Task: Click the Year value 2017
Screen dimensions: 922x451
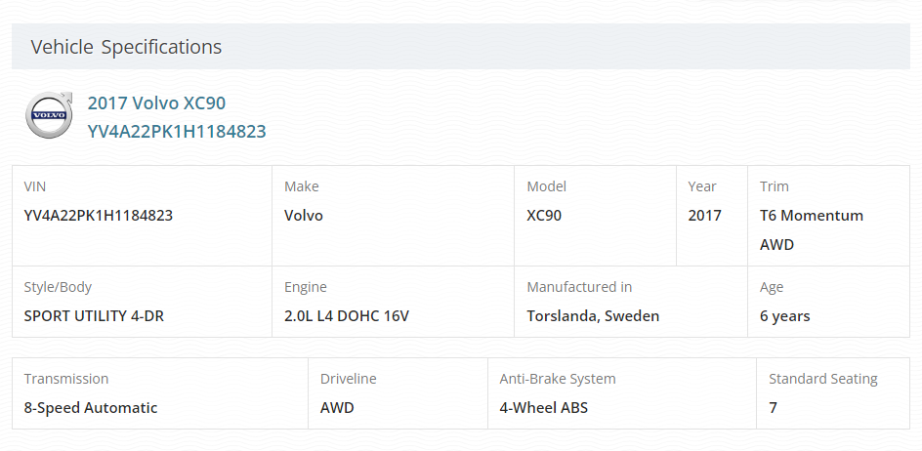Action: click(704, 215)
